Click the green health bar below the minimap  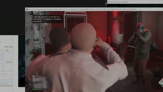click(38, 89)
